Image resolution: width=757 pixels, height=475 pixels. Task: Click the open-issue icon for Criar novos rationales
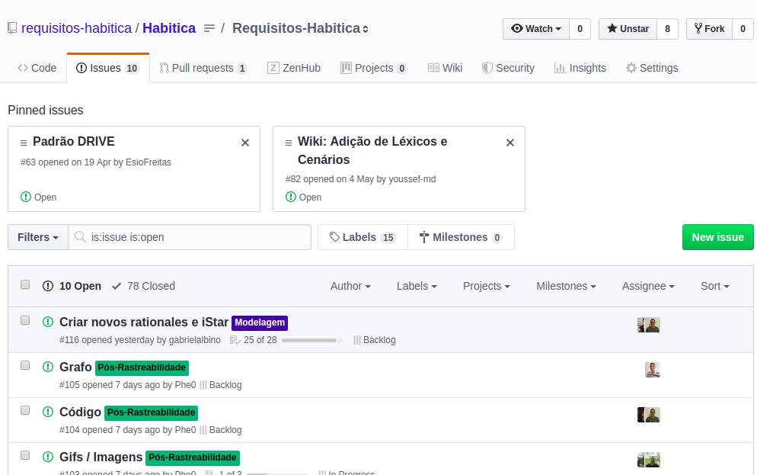coord(48,322)
